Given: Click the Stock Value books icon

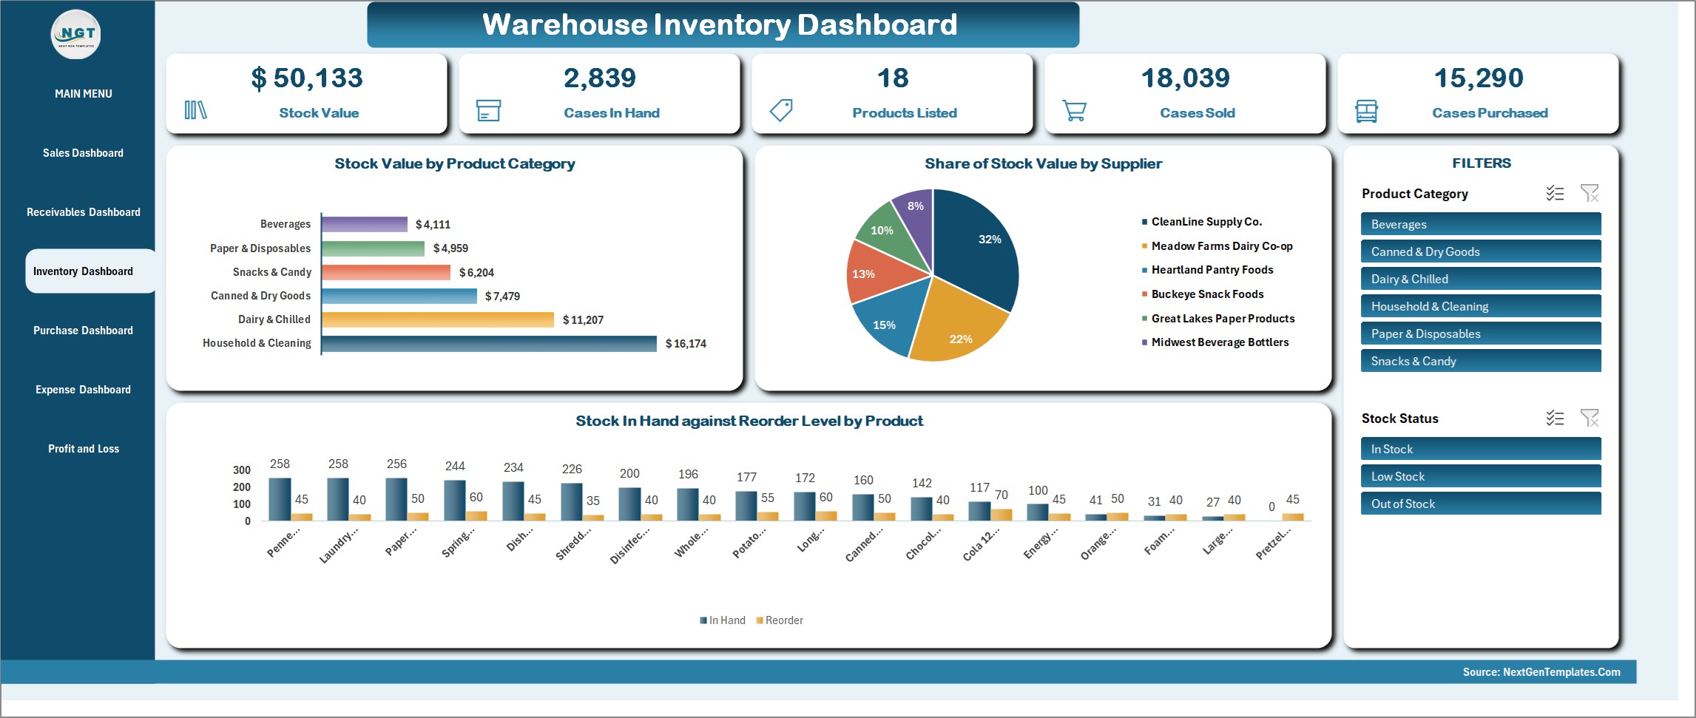Looking at the screenshot, I should (x=195, y=110).
